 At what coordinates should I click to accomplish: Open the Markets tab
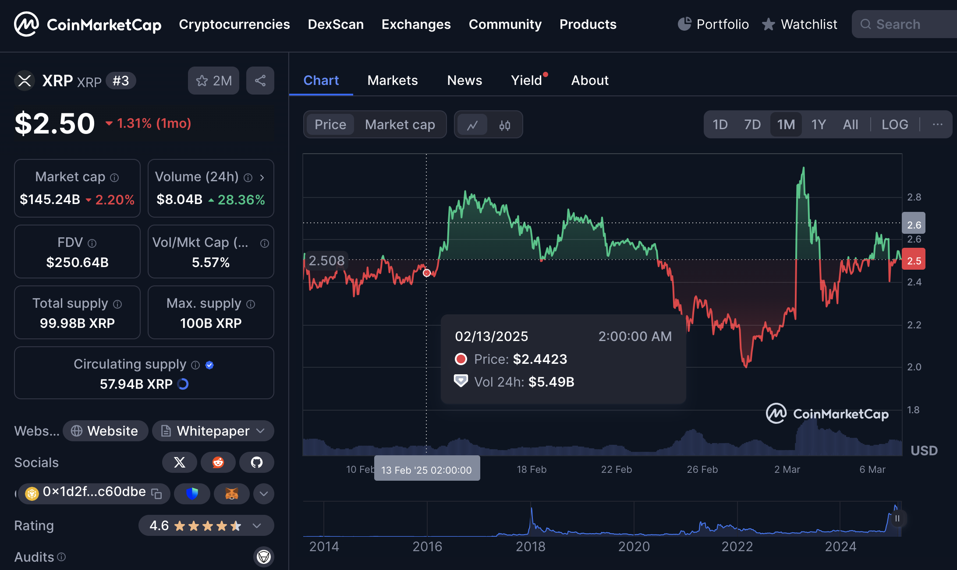(x=392, y=81)
